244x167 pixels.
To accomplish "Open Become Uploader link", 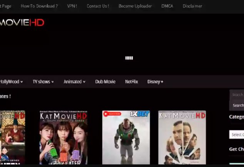I will click(x=135, y=6).
